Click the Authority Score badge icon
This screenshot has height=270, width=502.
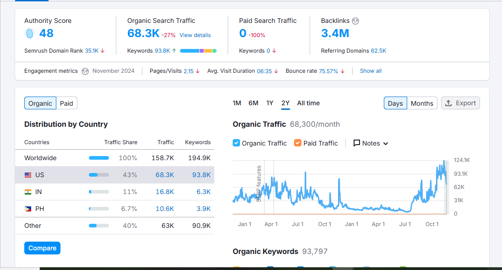tap(30, 33)
